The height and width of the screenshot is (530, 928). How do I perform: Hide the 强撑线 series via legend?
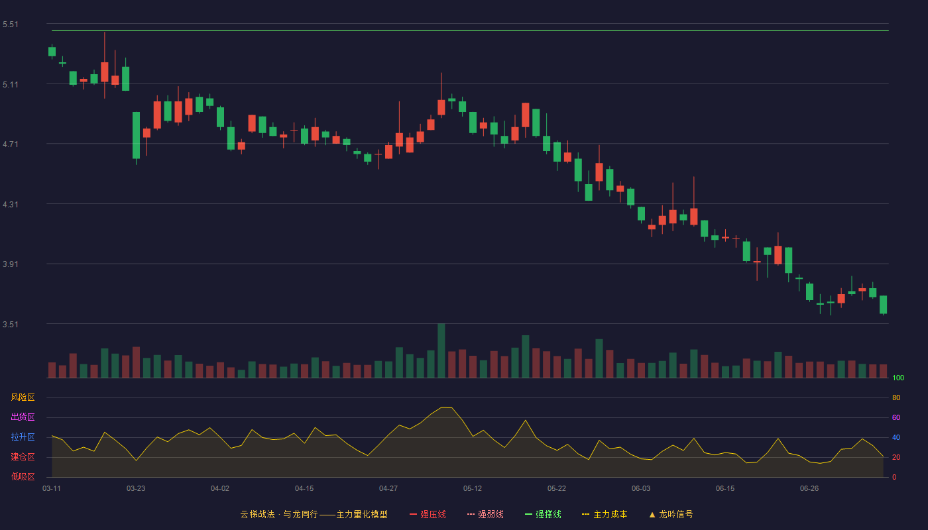543,514
